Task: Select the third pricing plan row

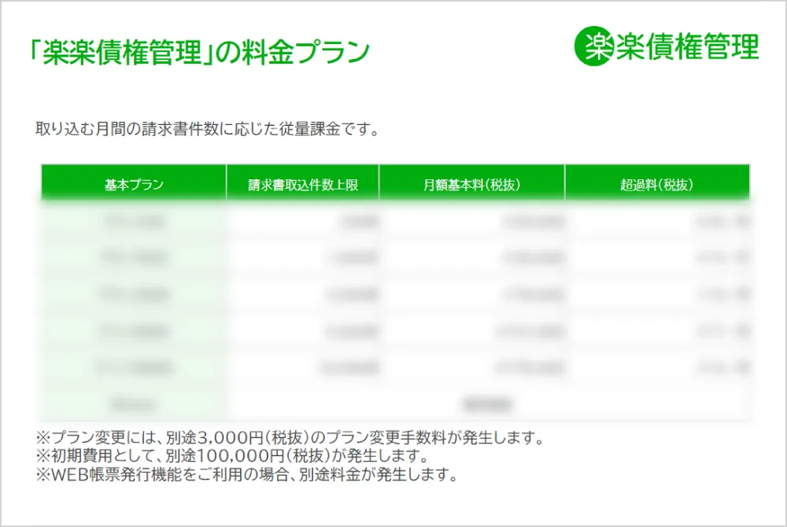Action: [x=393, y=294]
